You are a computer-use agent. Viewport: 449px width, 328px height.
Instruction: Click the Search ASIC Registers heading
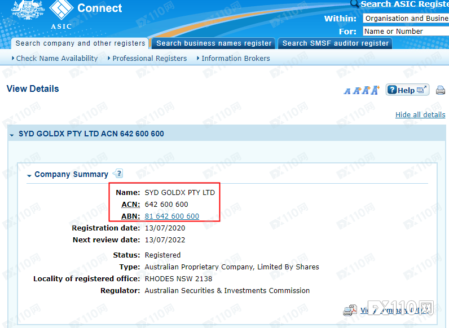click(x=404, y=4)
